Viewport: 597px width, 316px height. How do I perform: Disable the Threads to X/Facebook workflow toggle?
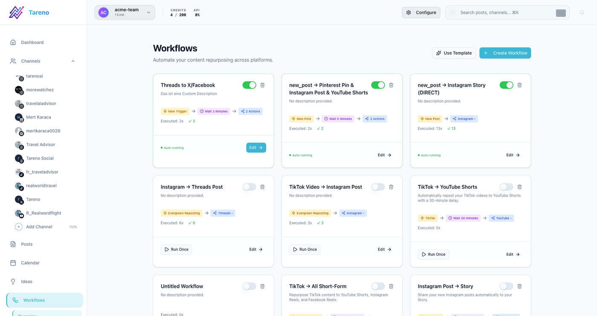click(x=249, y=85)
